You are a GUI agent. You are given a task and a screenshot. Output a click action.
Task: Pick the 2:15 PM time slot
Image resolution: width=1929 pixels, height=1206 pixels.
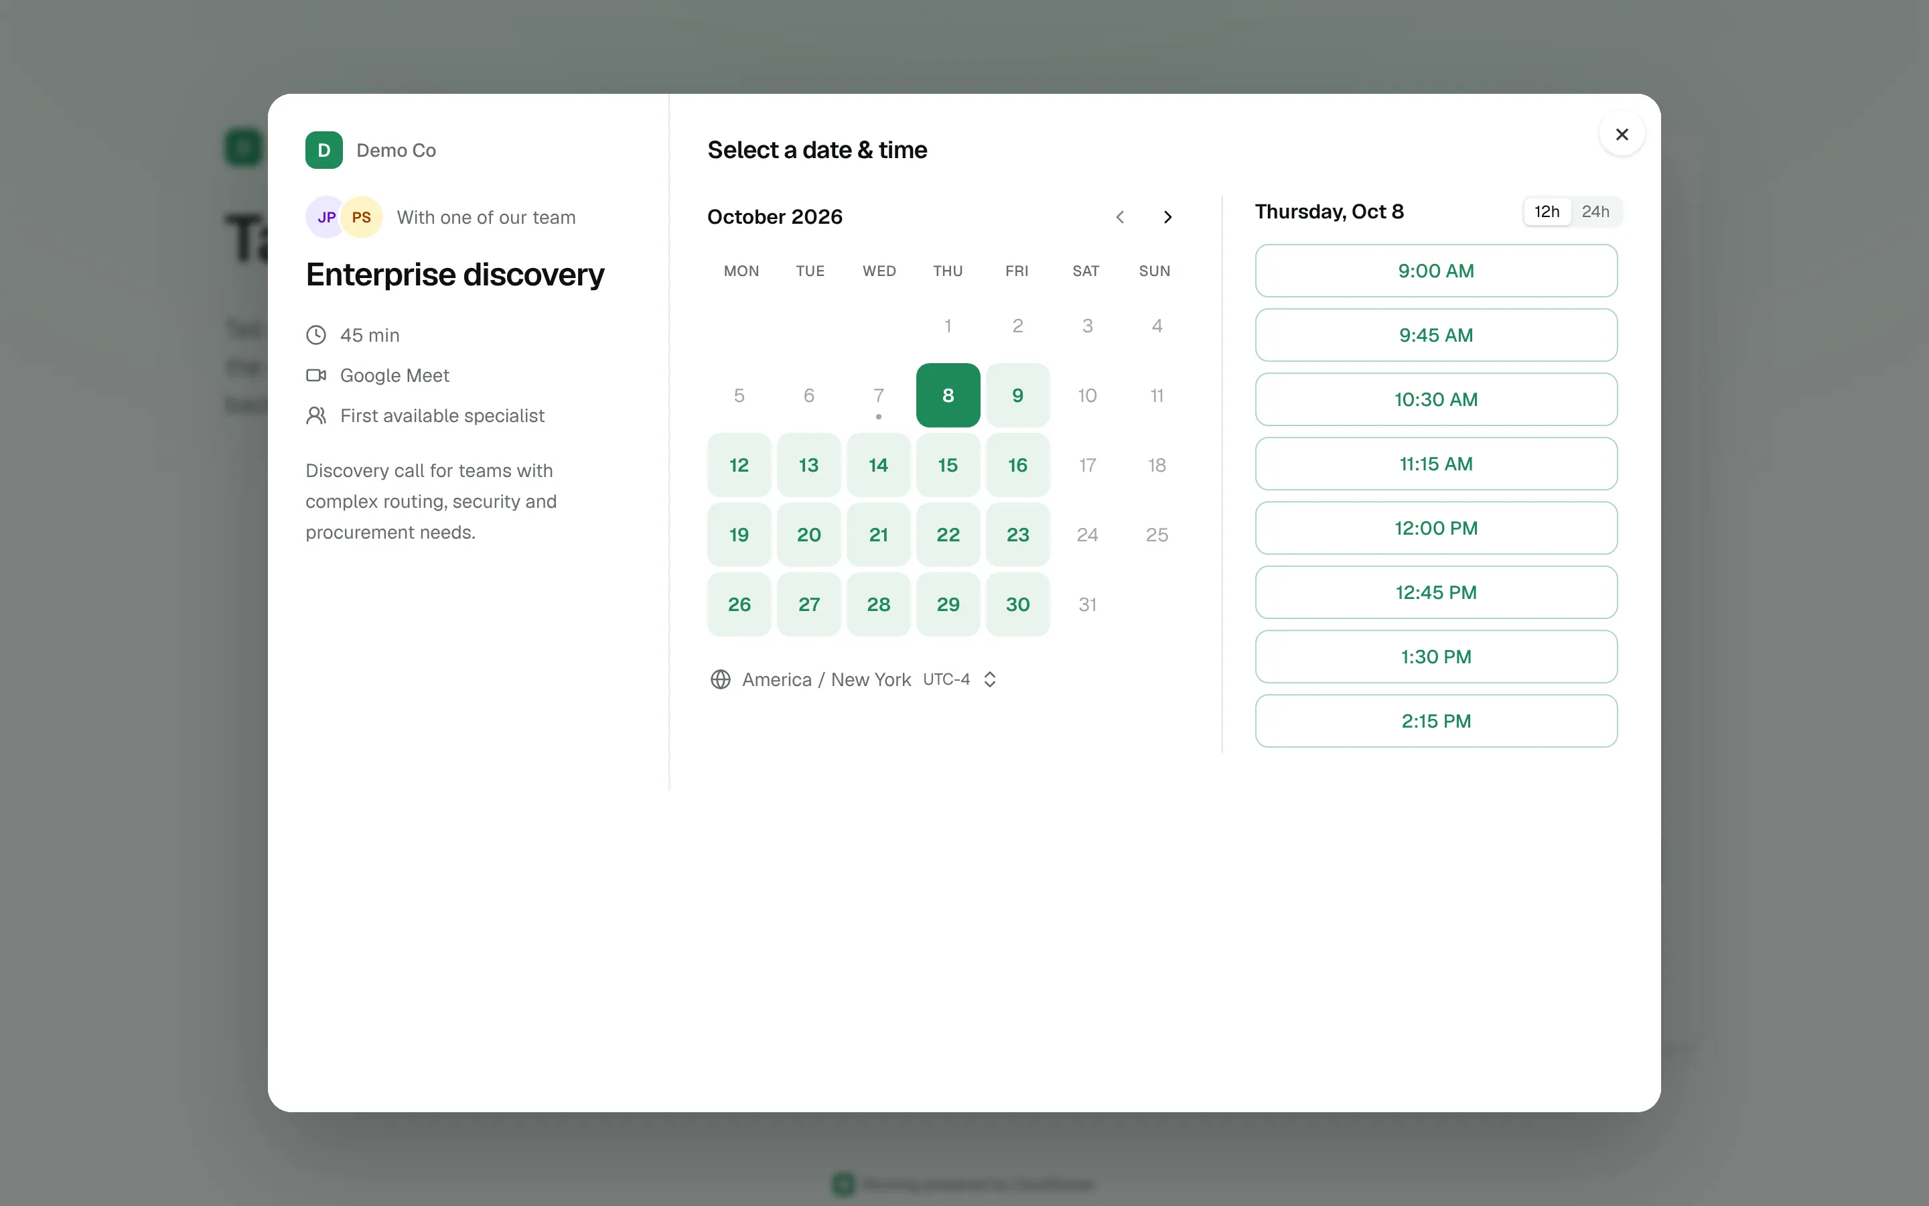coord(1435,721)
